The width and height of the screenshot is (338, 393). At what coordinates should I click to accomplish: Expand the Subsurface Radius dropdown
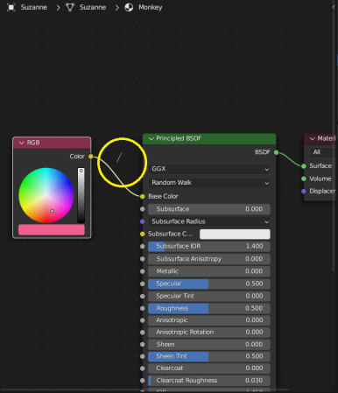(209, 221)
